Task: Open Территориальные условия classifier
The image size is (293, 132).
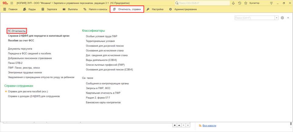Action: [100, 41]
